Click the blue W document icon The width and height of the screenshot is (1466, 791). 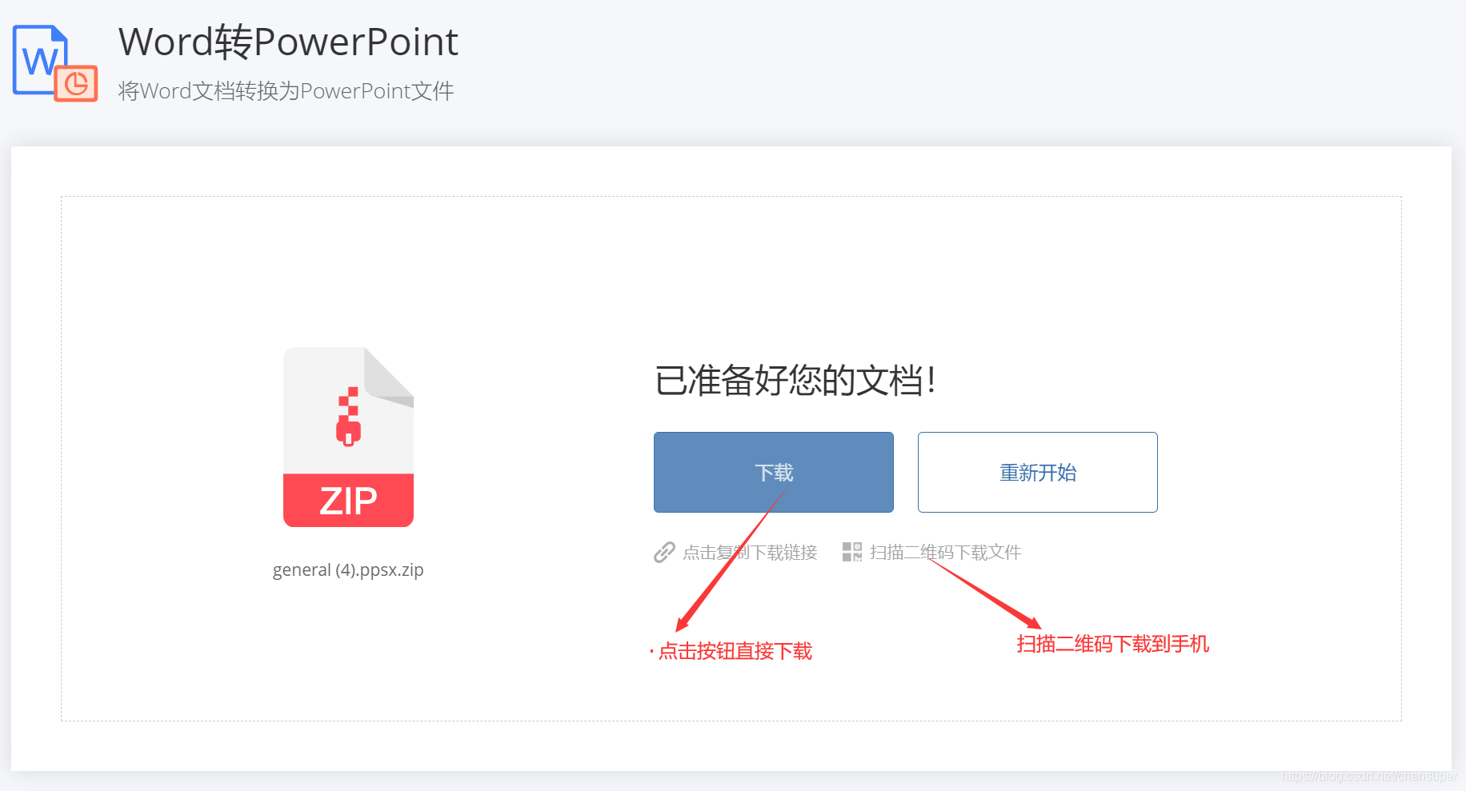click(39, 59)
